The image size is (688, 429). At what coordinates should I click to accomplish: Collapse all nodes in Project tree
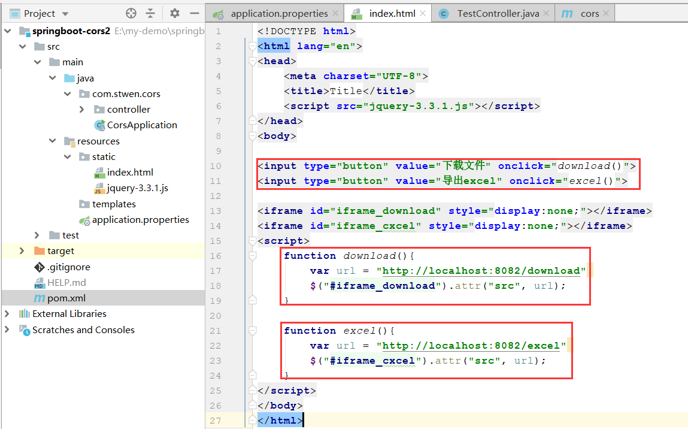tap(150, 13)
